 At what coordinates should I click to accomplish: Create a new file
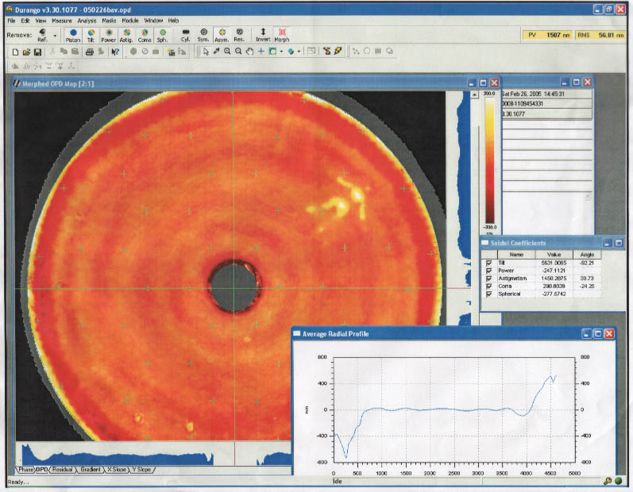point(15,52)
